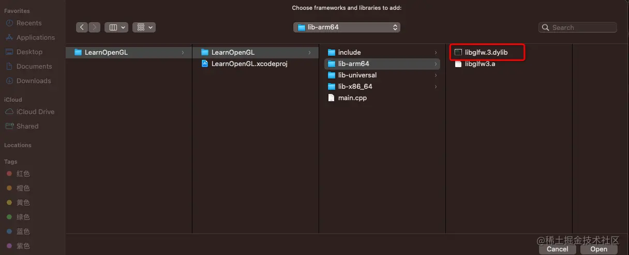Click the Downloads sidebar icon
The image size is (629, 255).
click(9, 81)
